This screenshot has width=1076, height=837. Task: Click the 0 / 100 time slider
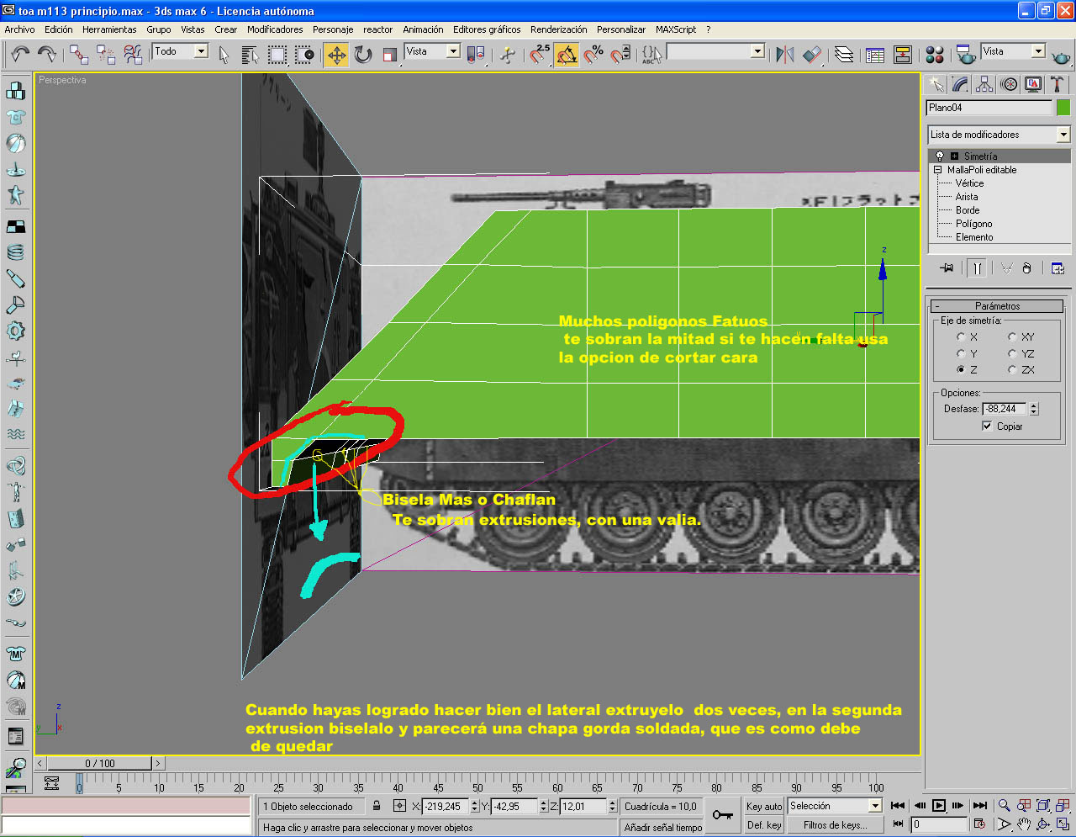pos(100,764)
